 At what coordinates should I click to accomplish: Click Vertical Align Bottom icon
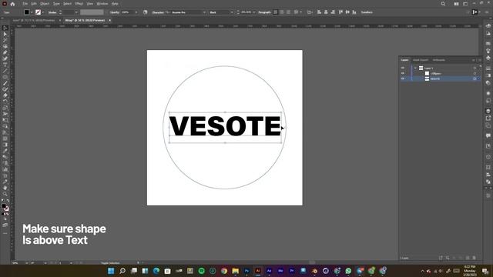354,12
